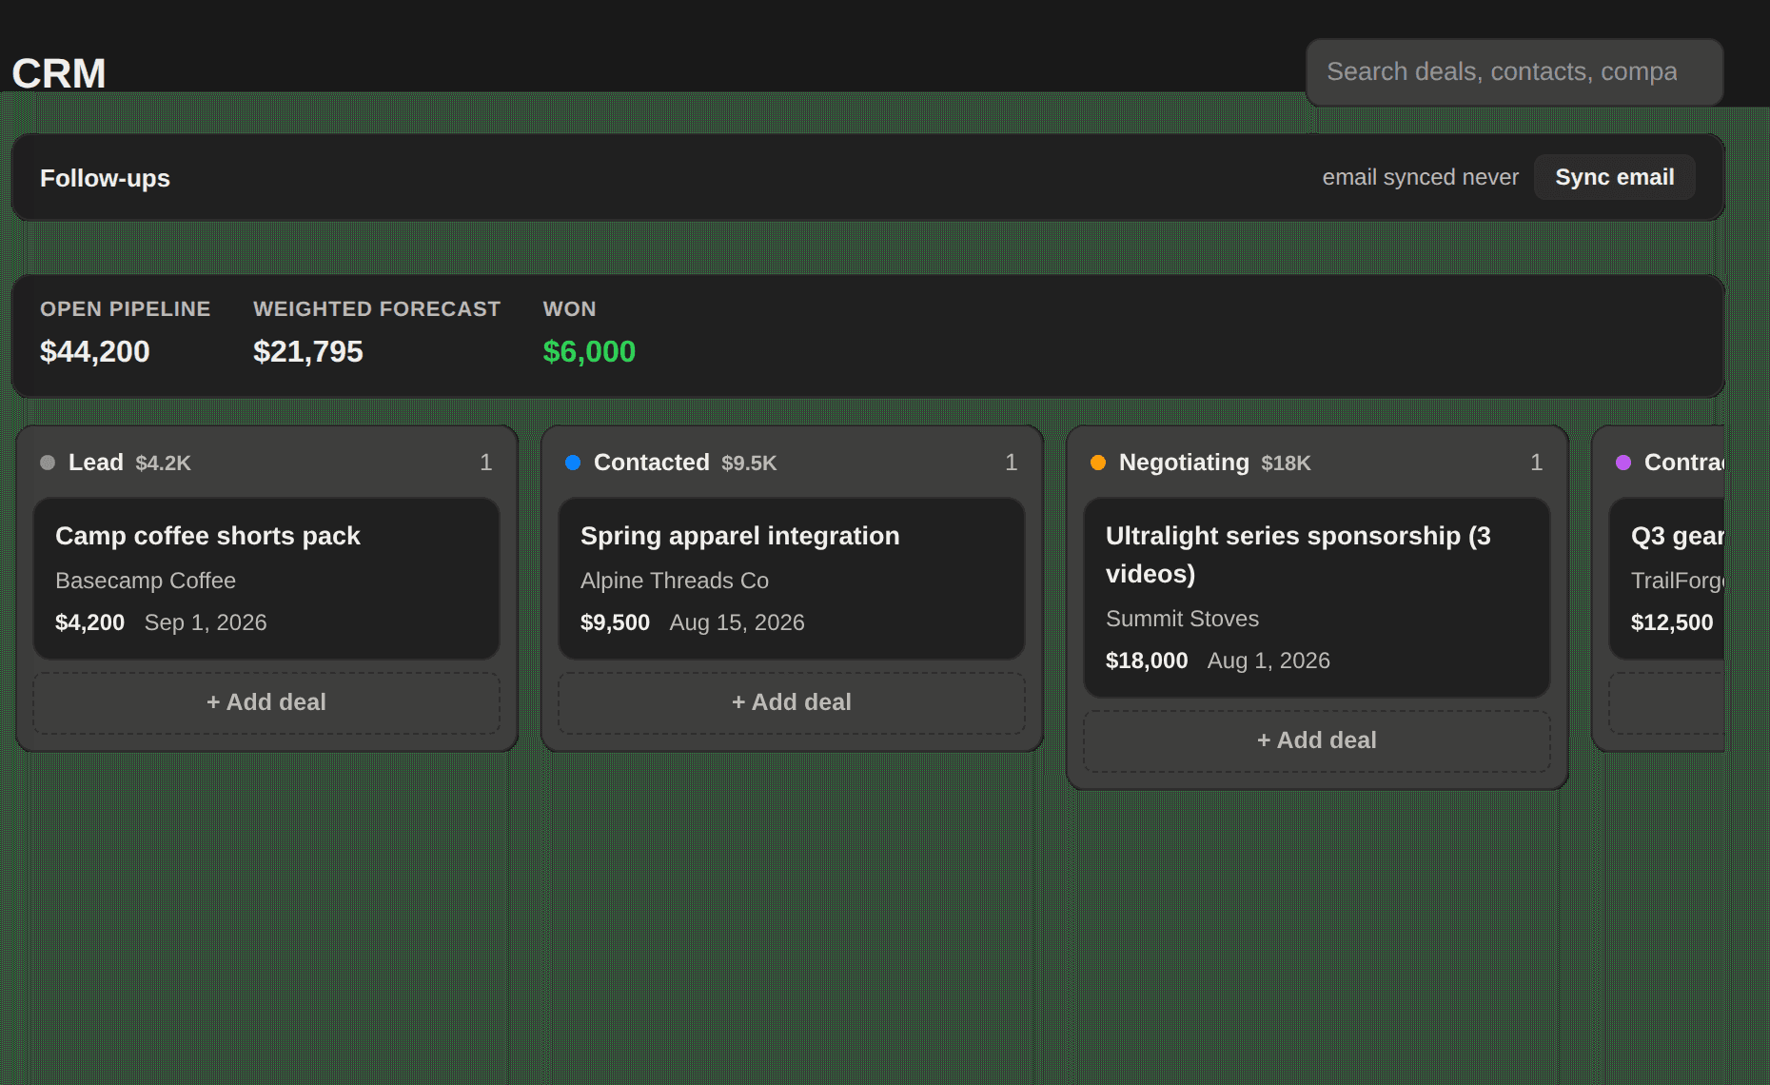This screenshot has height=1085, width=1770.
Task: Click the $18,000 deal amount
Action: pyautogui.click(x=1147, y=661)
